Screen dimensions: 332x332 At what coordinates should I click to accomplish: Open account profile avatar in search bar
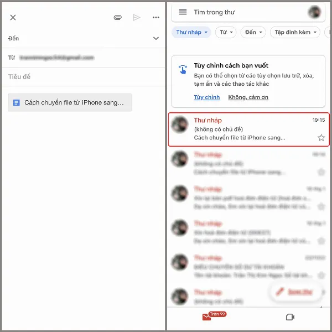[315, 12]
